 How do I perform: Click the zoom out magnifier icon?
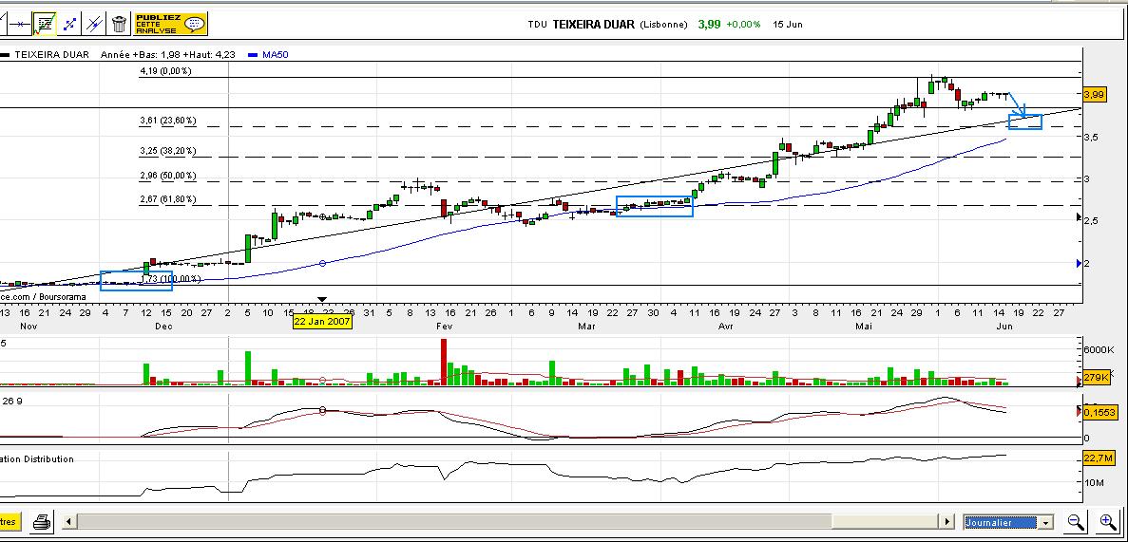(x=1076, y=522)
